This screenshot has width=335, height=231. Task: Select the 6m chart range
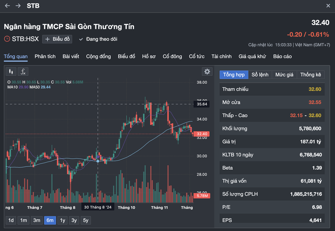(50, 220)
